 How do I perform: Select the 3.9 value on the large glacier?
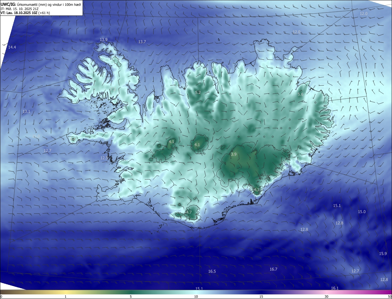[234, 154]
